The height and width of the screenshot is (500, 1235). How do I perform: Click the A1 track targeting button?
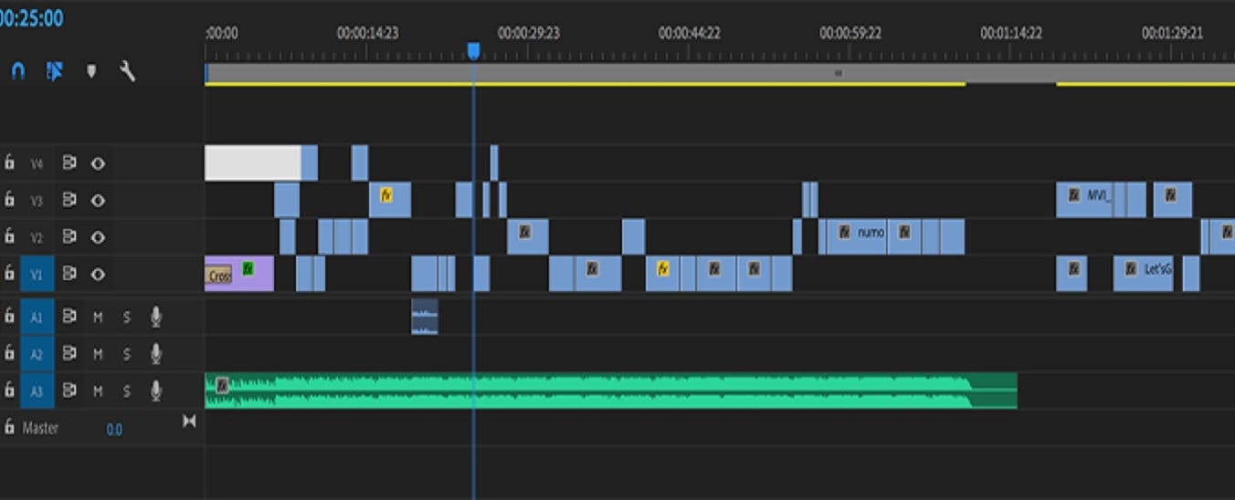pyautogui.click(x=37, y=317)
